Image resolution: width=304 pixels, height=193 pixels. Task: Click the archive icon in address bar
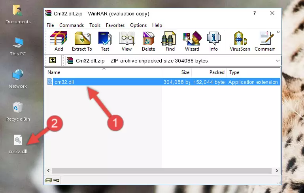[x=70, y=61]
